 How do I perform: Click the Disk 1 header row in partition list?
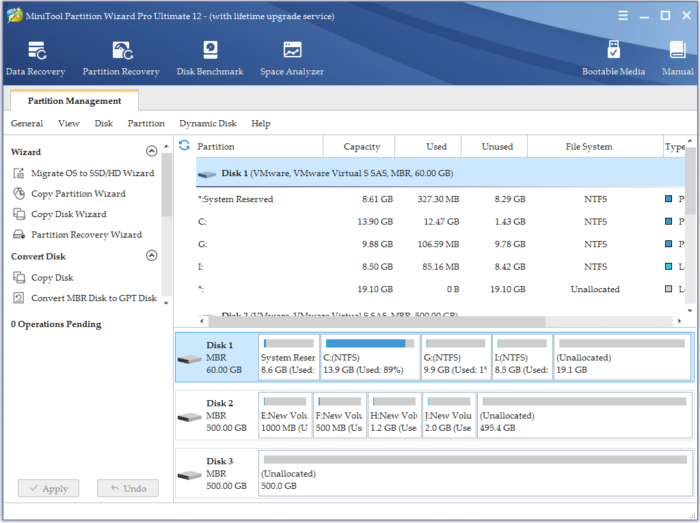pyautogui.click(x=440, y=173)
